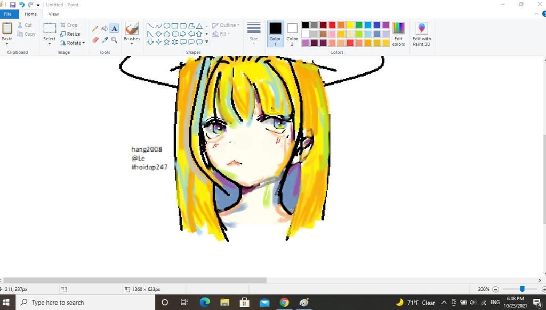Select the Color picker tool
This screenshot has height=310, width=546.
105,39
